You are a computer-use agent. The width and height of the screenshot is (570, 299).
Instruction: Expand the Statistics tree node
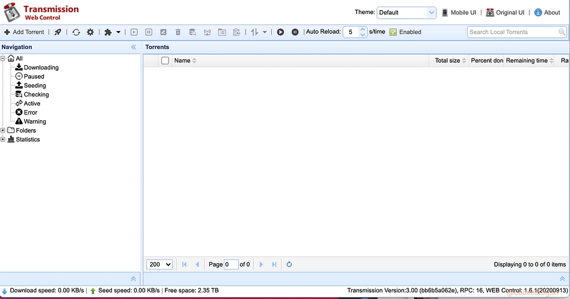click(3, 139)
